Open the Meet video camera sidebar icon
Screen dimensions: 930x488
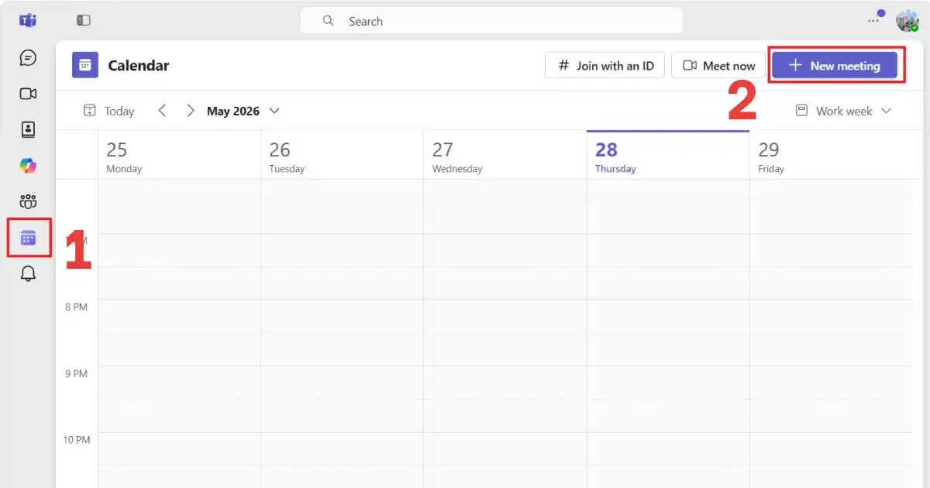pos(28,94)
